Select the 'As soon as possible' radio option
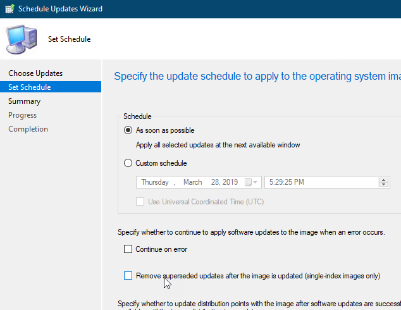The width and height of the screenshot is (401, 310). coord(128,130)
